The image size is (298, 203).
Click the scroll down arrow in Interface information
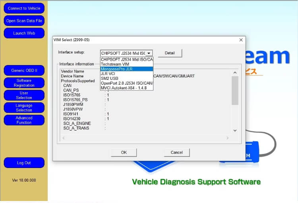pyautogui.click(x=235, y=131)
